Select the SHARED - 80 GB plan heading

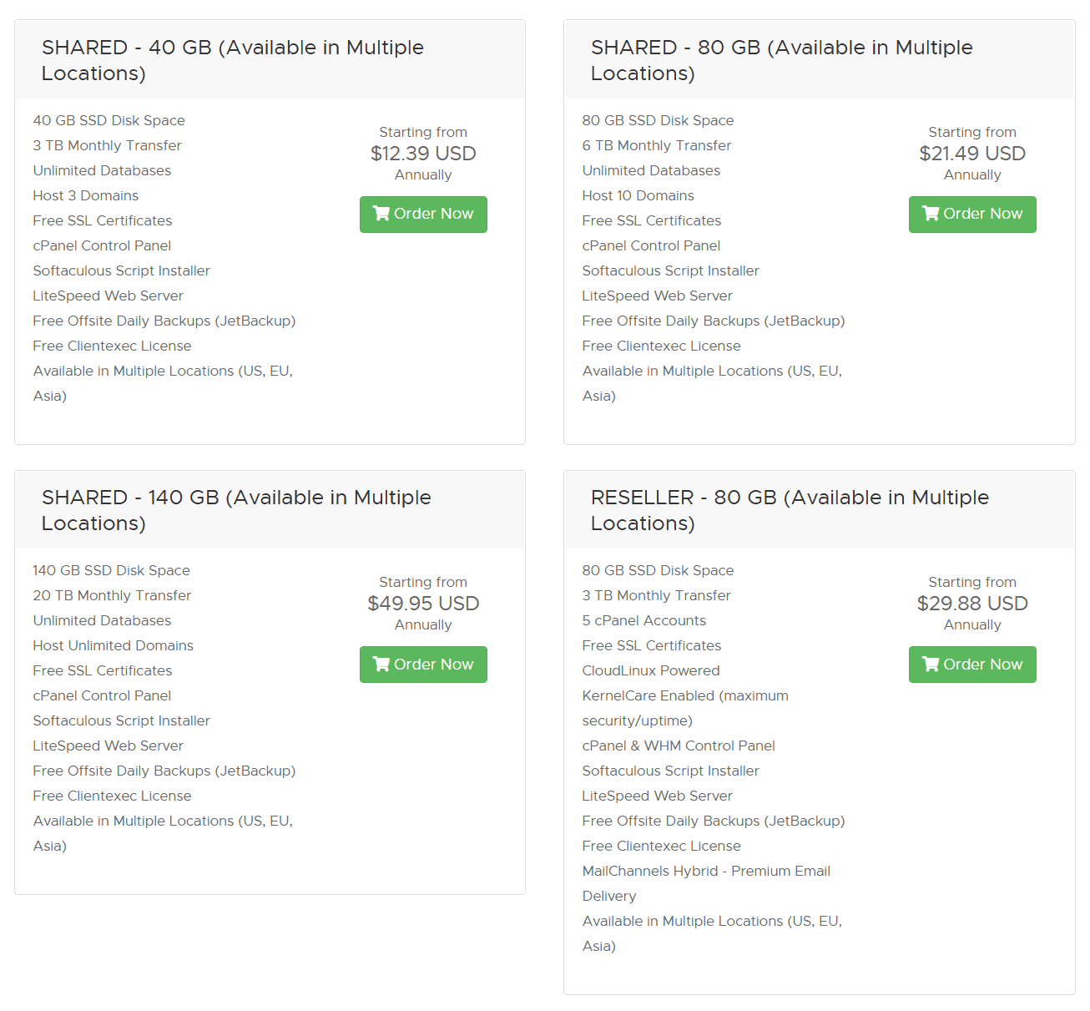coord(782,60)
